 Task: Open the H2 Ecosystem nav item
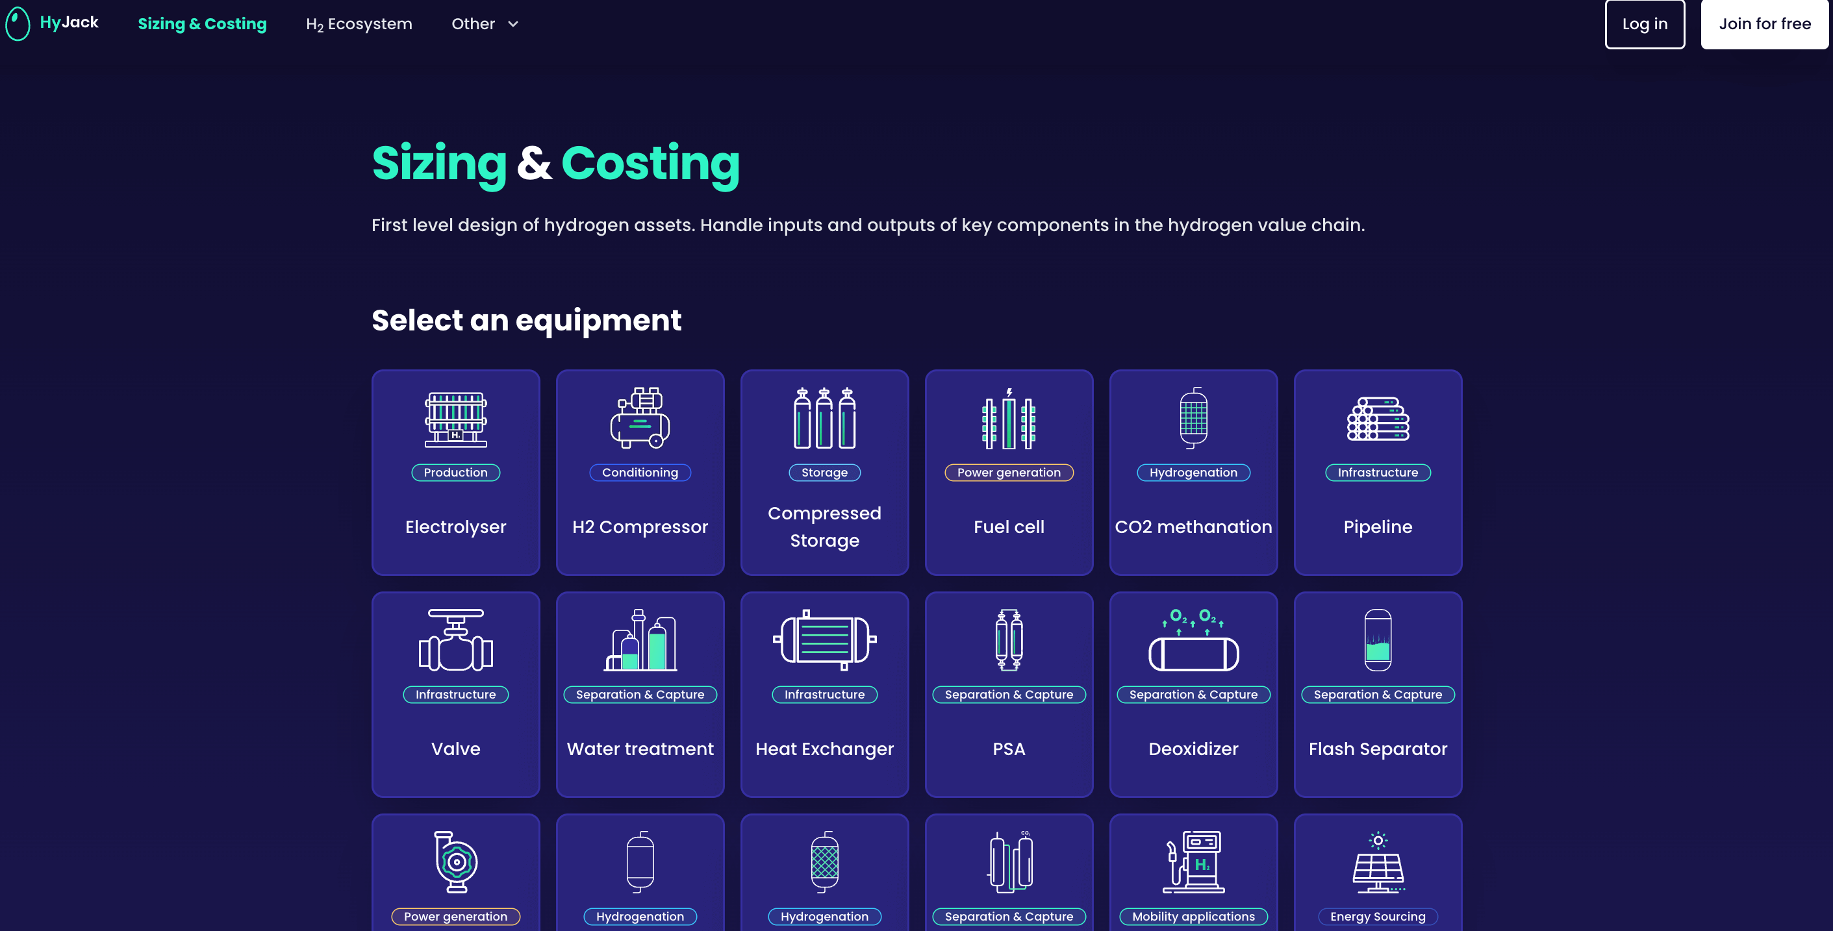(359, 24)
